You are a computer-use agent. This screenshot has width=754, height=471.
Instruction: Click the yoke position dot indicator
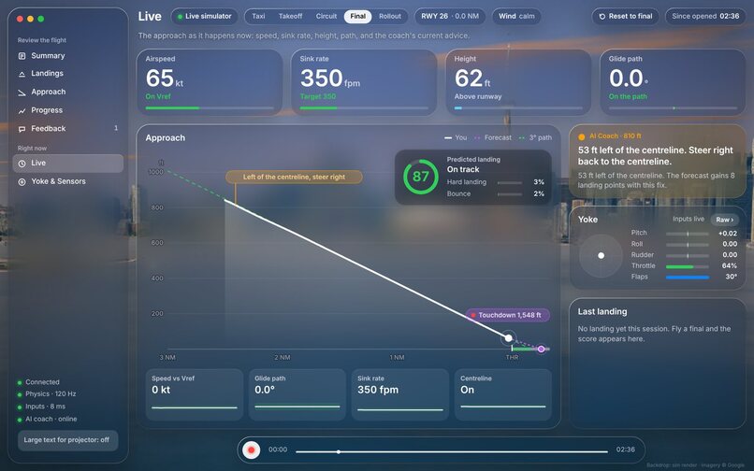tap(602, 256)
